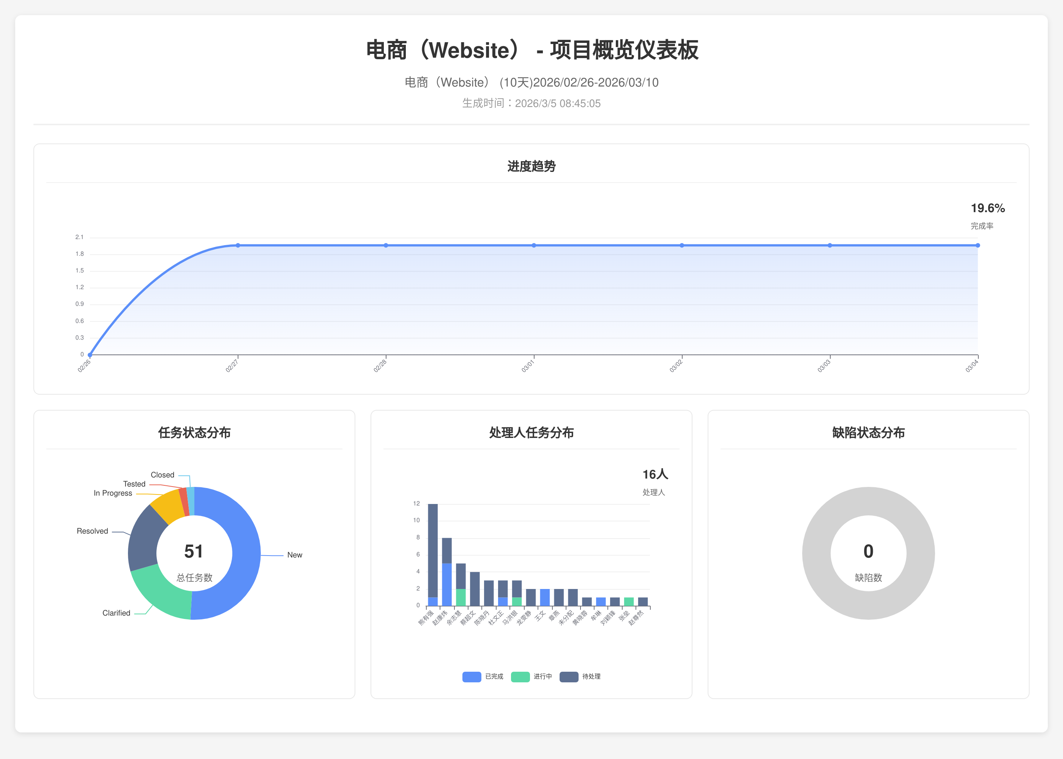Click the 缺陷数 caption in the gray donut
Screen dimensions: 1063x759
[869, 578]
